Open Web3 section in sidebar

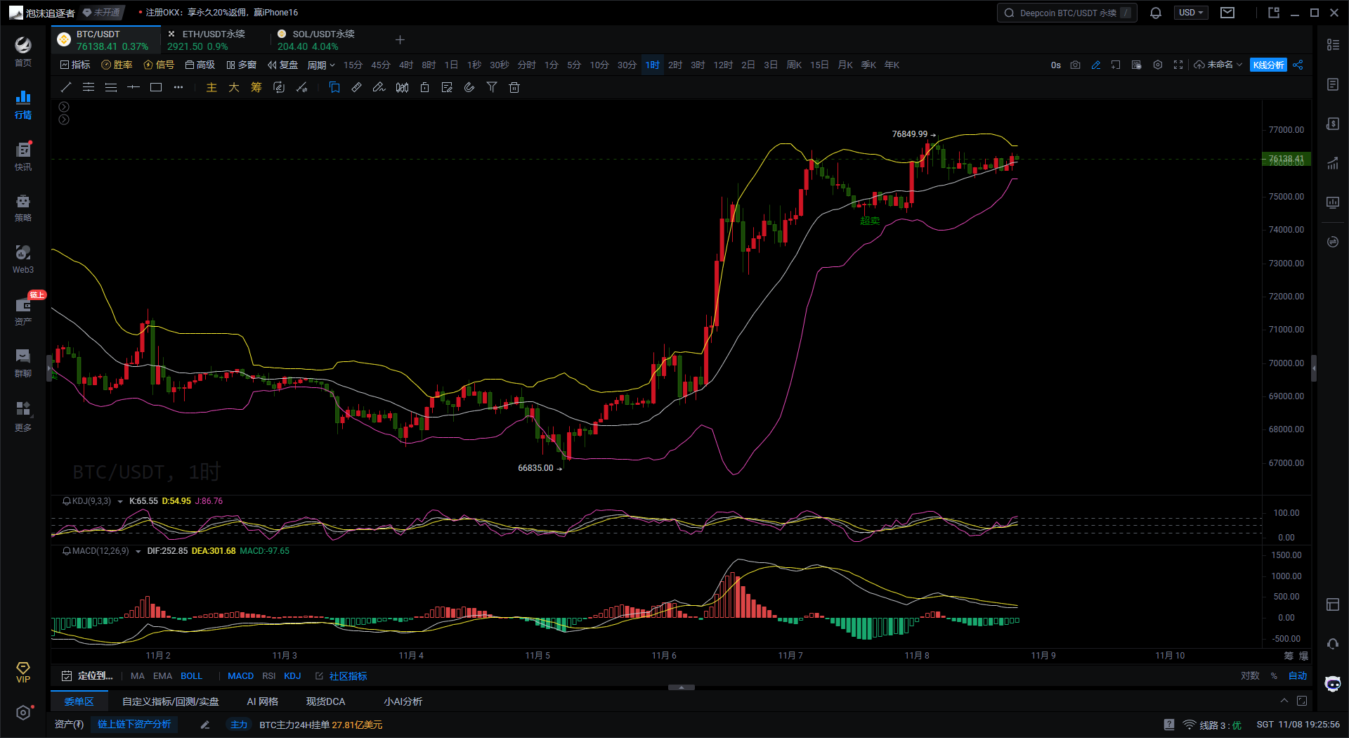(x=23, y=259)
